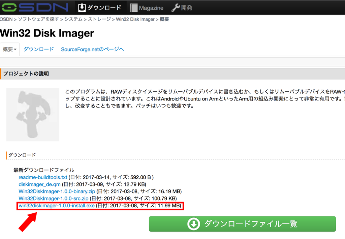Open ソフトウェアを探す breadcrumb link
The image size is (345, 239).
coord(38,19)
